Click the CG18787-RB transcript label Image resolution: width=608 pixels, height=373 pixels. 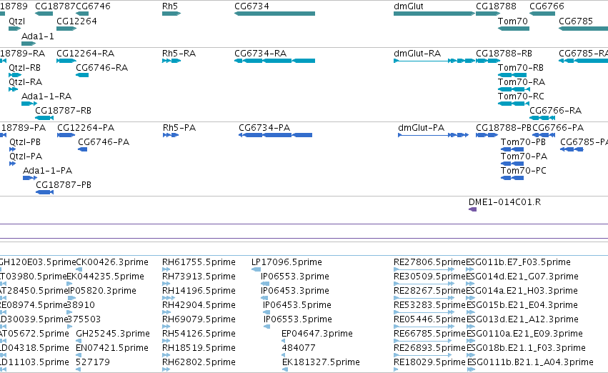click(x=63, y=111)
